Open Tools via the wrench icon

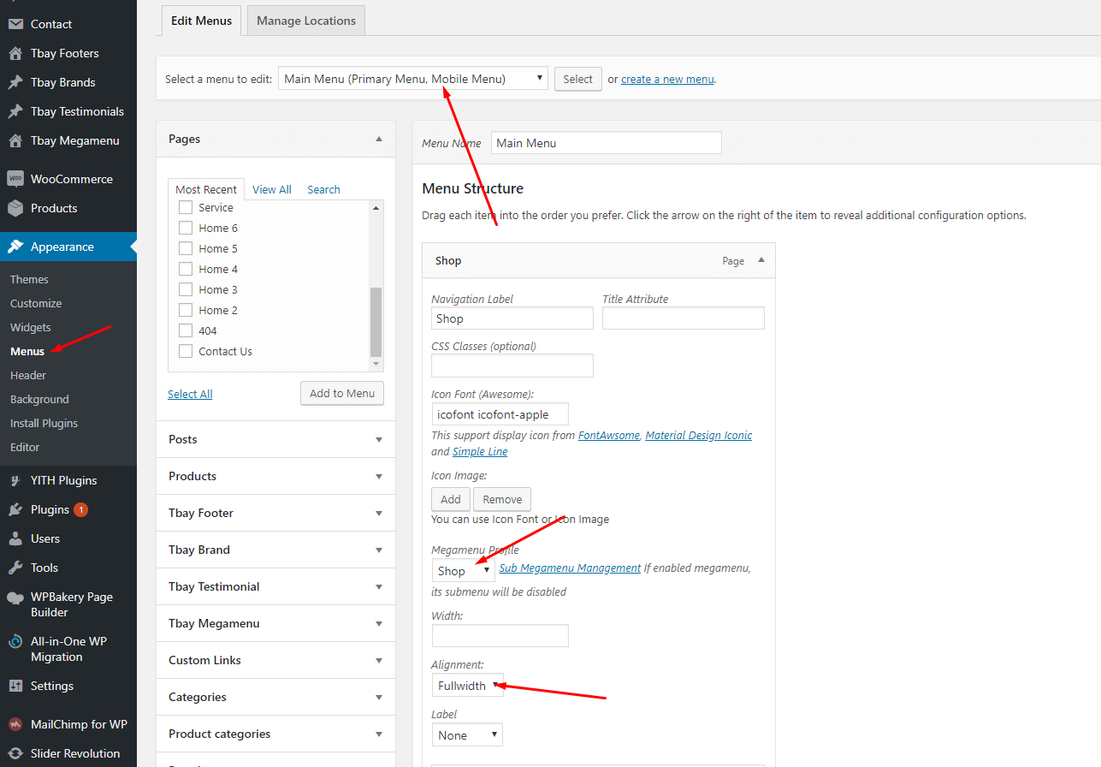point(15,568)
